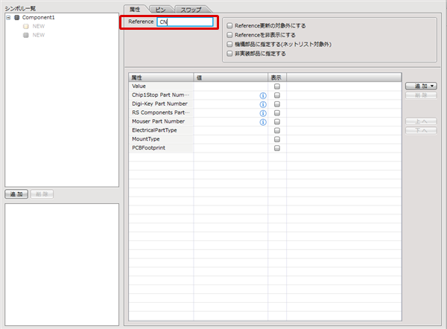This screenshot has height=329, width=447.
Task: Toggle the Referenceを非表示にする checkbox
Action: 229,35
